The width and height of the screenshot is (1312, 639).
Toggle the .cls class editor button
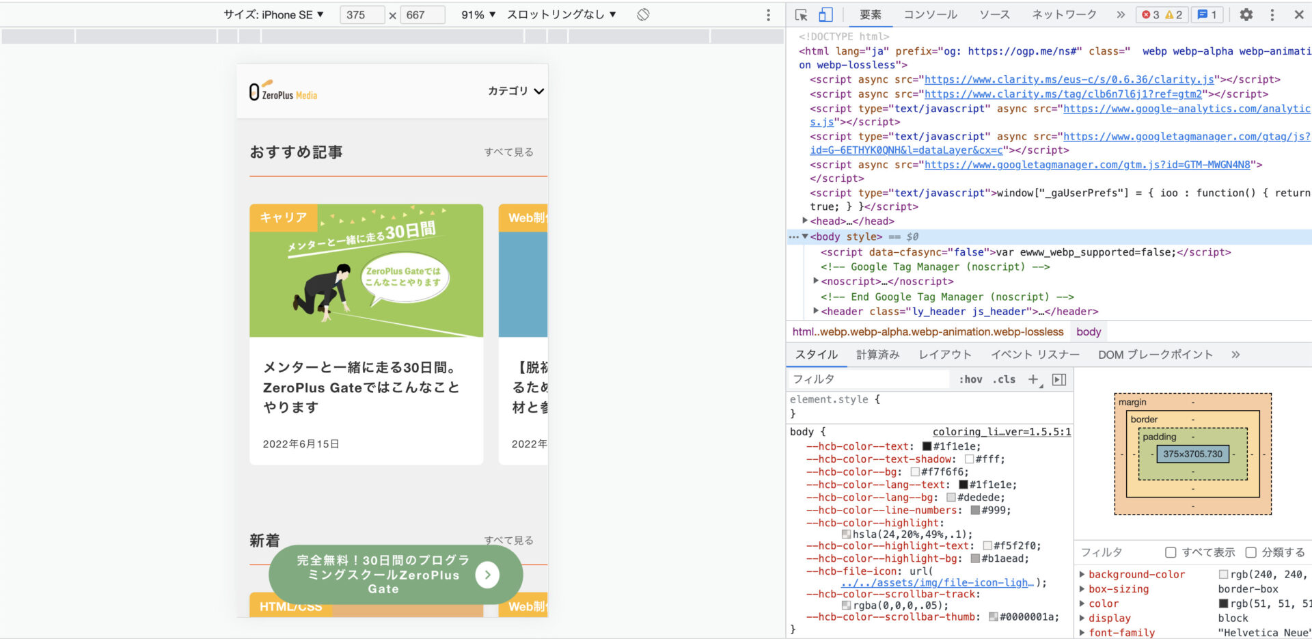[1004, 379]
